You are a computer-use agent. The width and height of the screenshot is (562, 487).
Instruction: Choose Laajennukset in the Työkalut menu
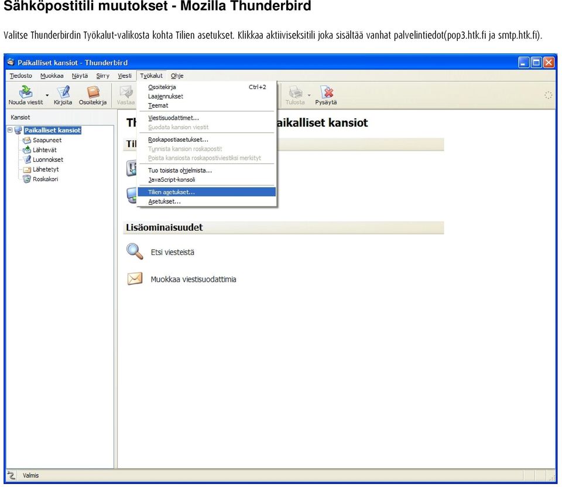[x=207, y=97]
